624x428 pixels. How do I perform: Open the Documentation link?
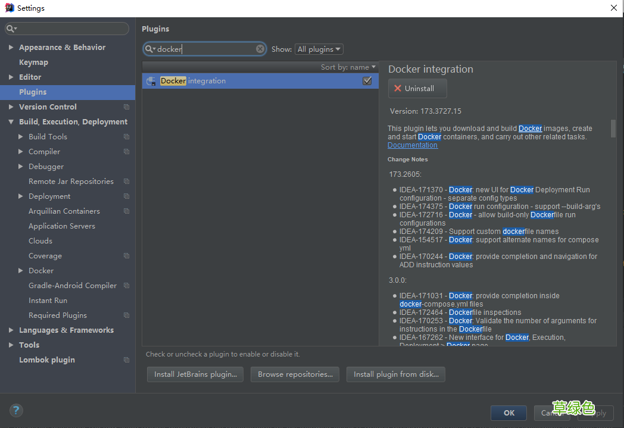(412, 145)
